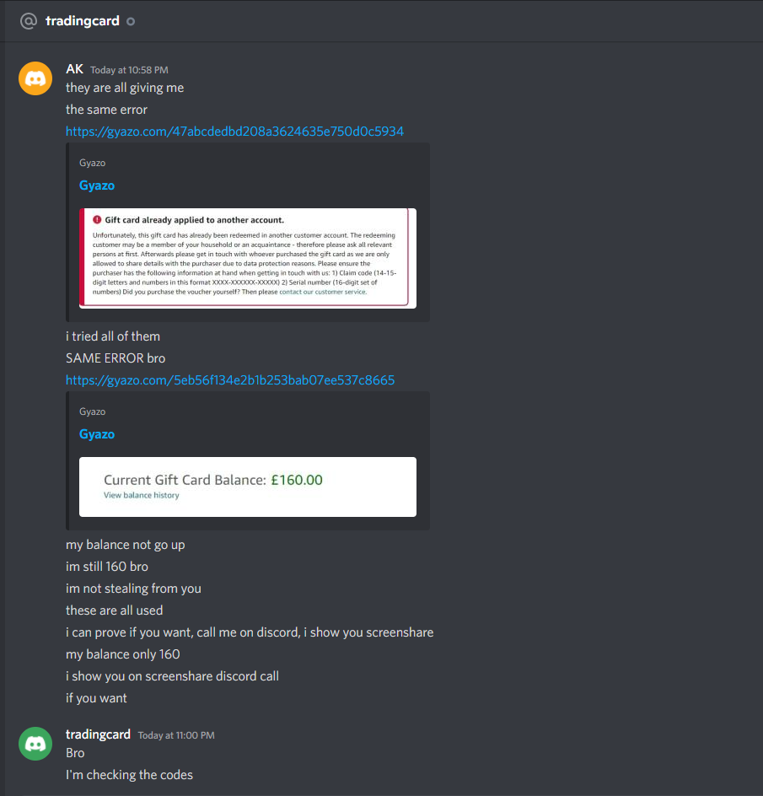The image size is (763, 796).
Task: Click AK's orange Discord avatar
Action: [x=35, y=78]
